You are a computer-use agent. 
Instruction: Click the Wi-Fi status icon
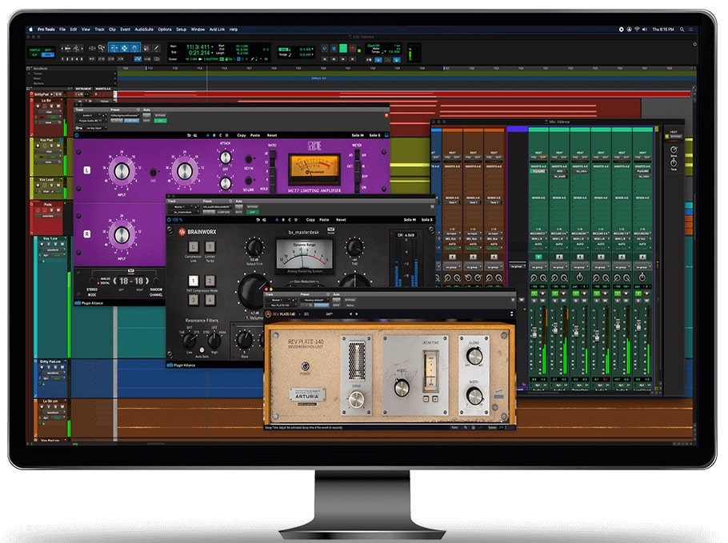coord(637,30)
